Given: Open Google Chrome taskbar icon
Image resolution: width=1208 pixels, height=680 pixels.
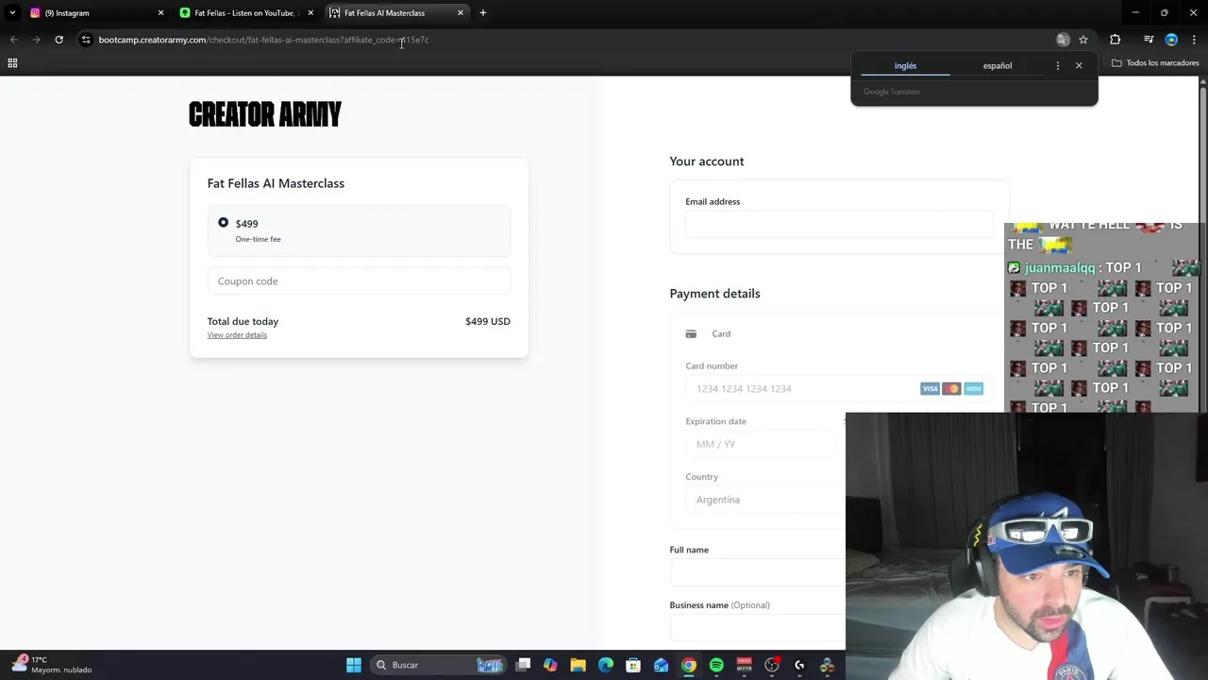Looking at the screenshot, I should coord(689,665).
